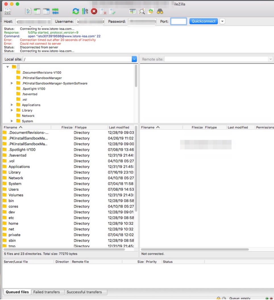Disconnect from the current server
This screenshot has width=274, height=300.
(103, 11)
